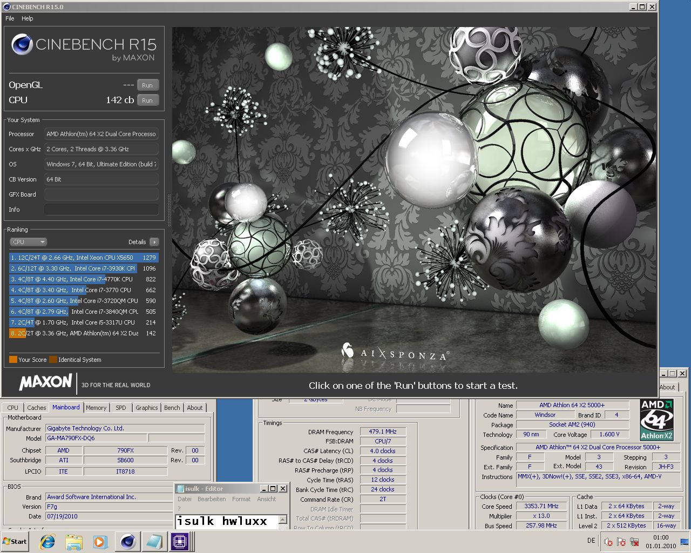Image resolution: width=691 pixels, height=553 pixels.
Task: Click the Editor scrollbar up arrow
Action: (283, 520)
